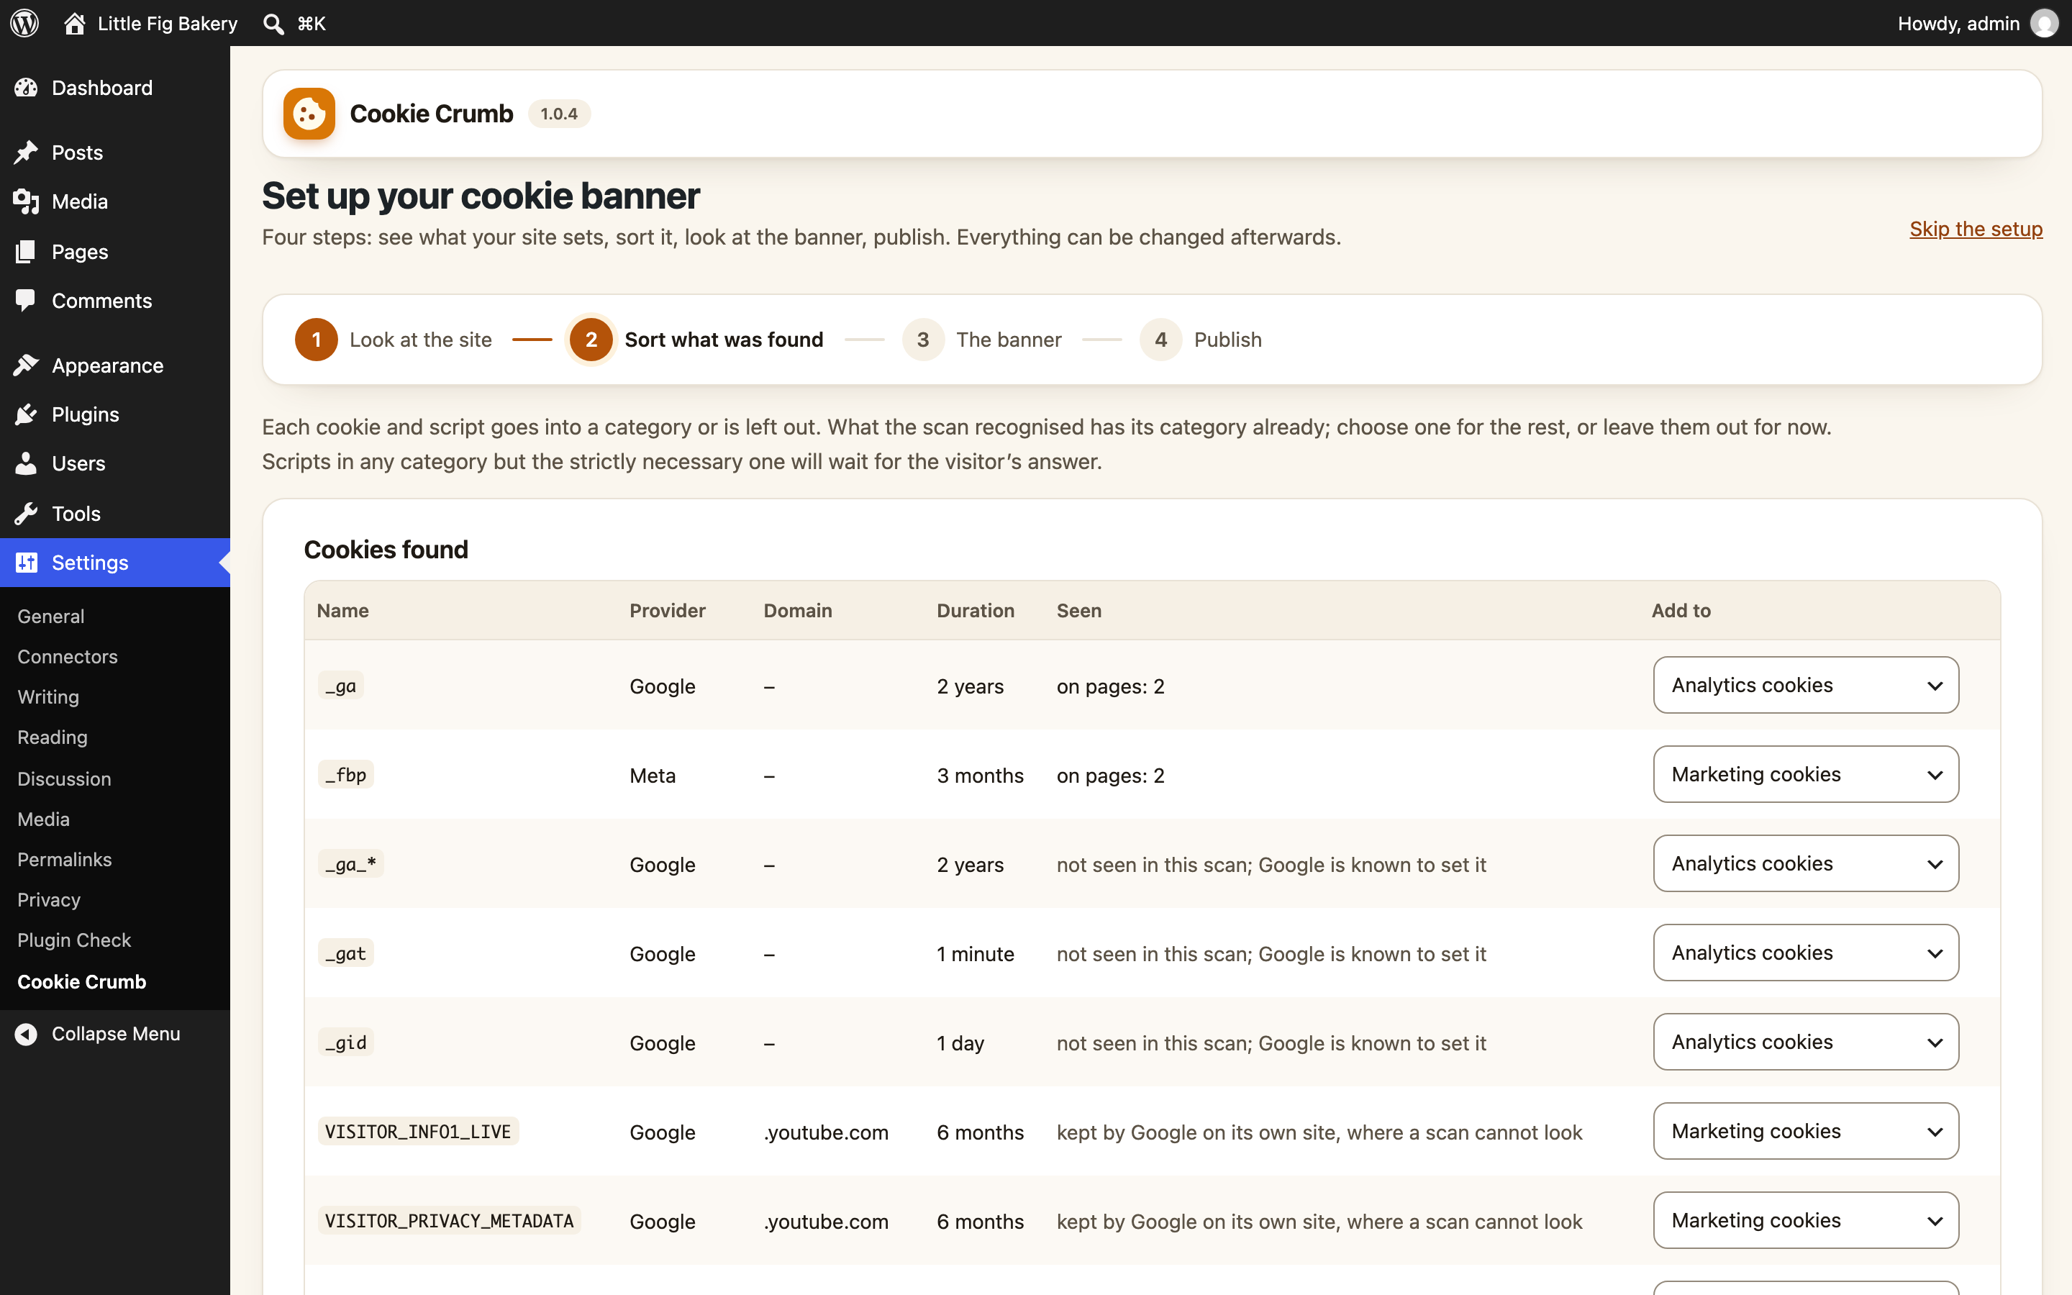Image resolution: width=2072 pixels, height=1295 pixels.
Task: Open category dropdown for VISITOR_INFO1_LIVE cookie
Action: coord(1806,1130)
